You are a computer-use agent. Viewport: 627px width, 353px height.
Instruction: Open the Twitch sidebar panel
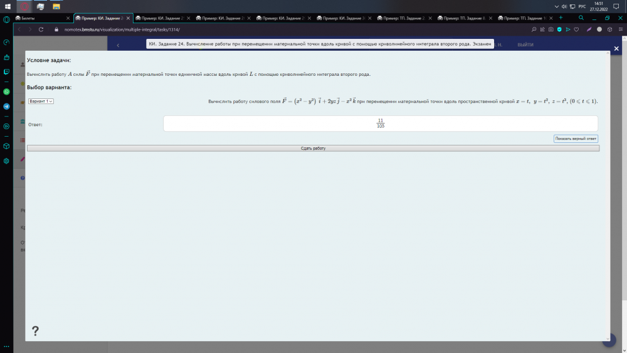click(6, 72)
